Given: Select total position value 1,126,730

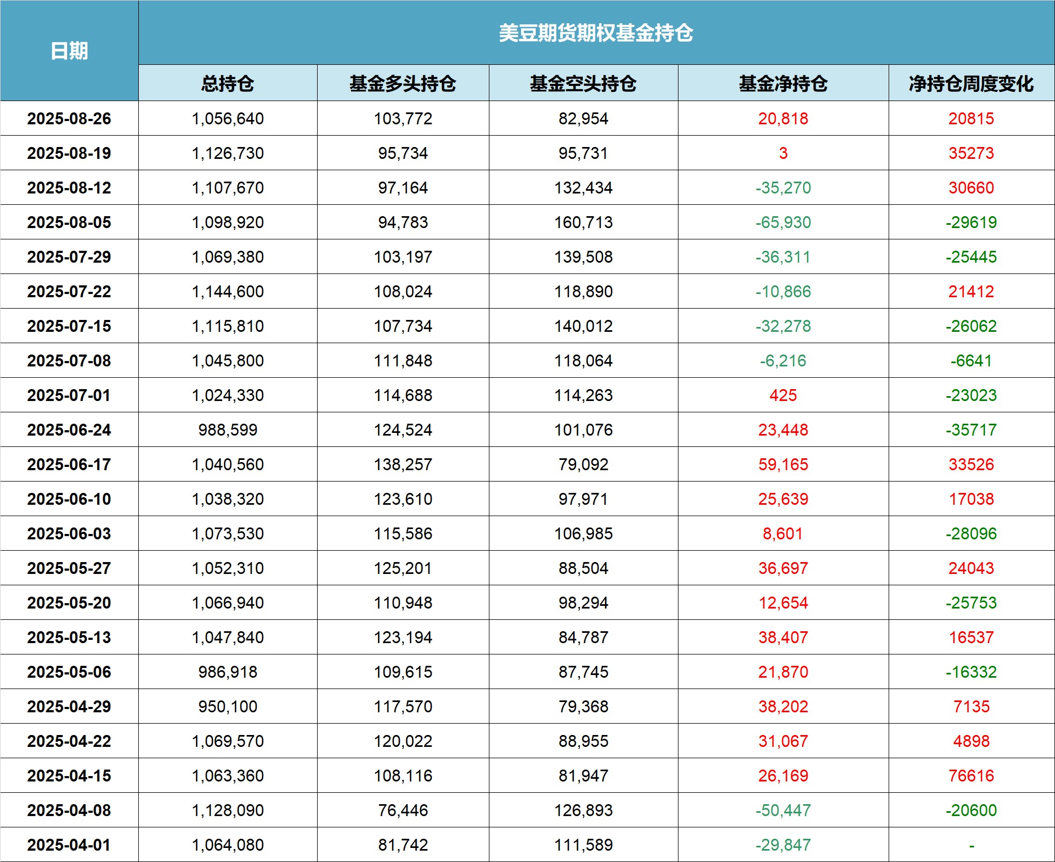Looking at the screenshot, I should pos(227,153).
